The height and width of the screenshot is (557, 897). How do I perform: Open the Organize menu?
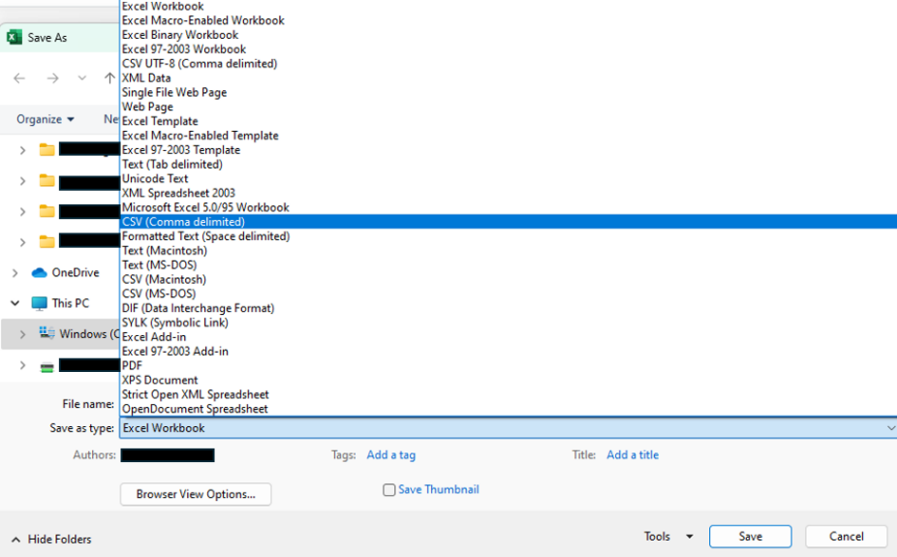[46, 119]
